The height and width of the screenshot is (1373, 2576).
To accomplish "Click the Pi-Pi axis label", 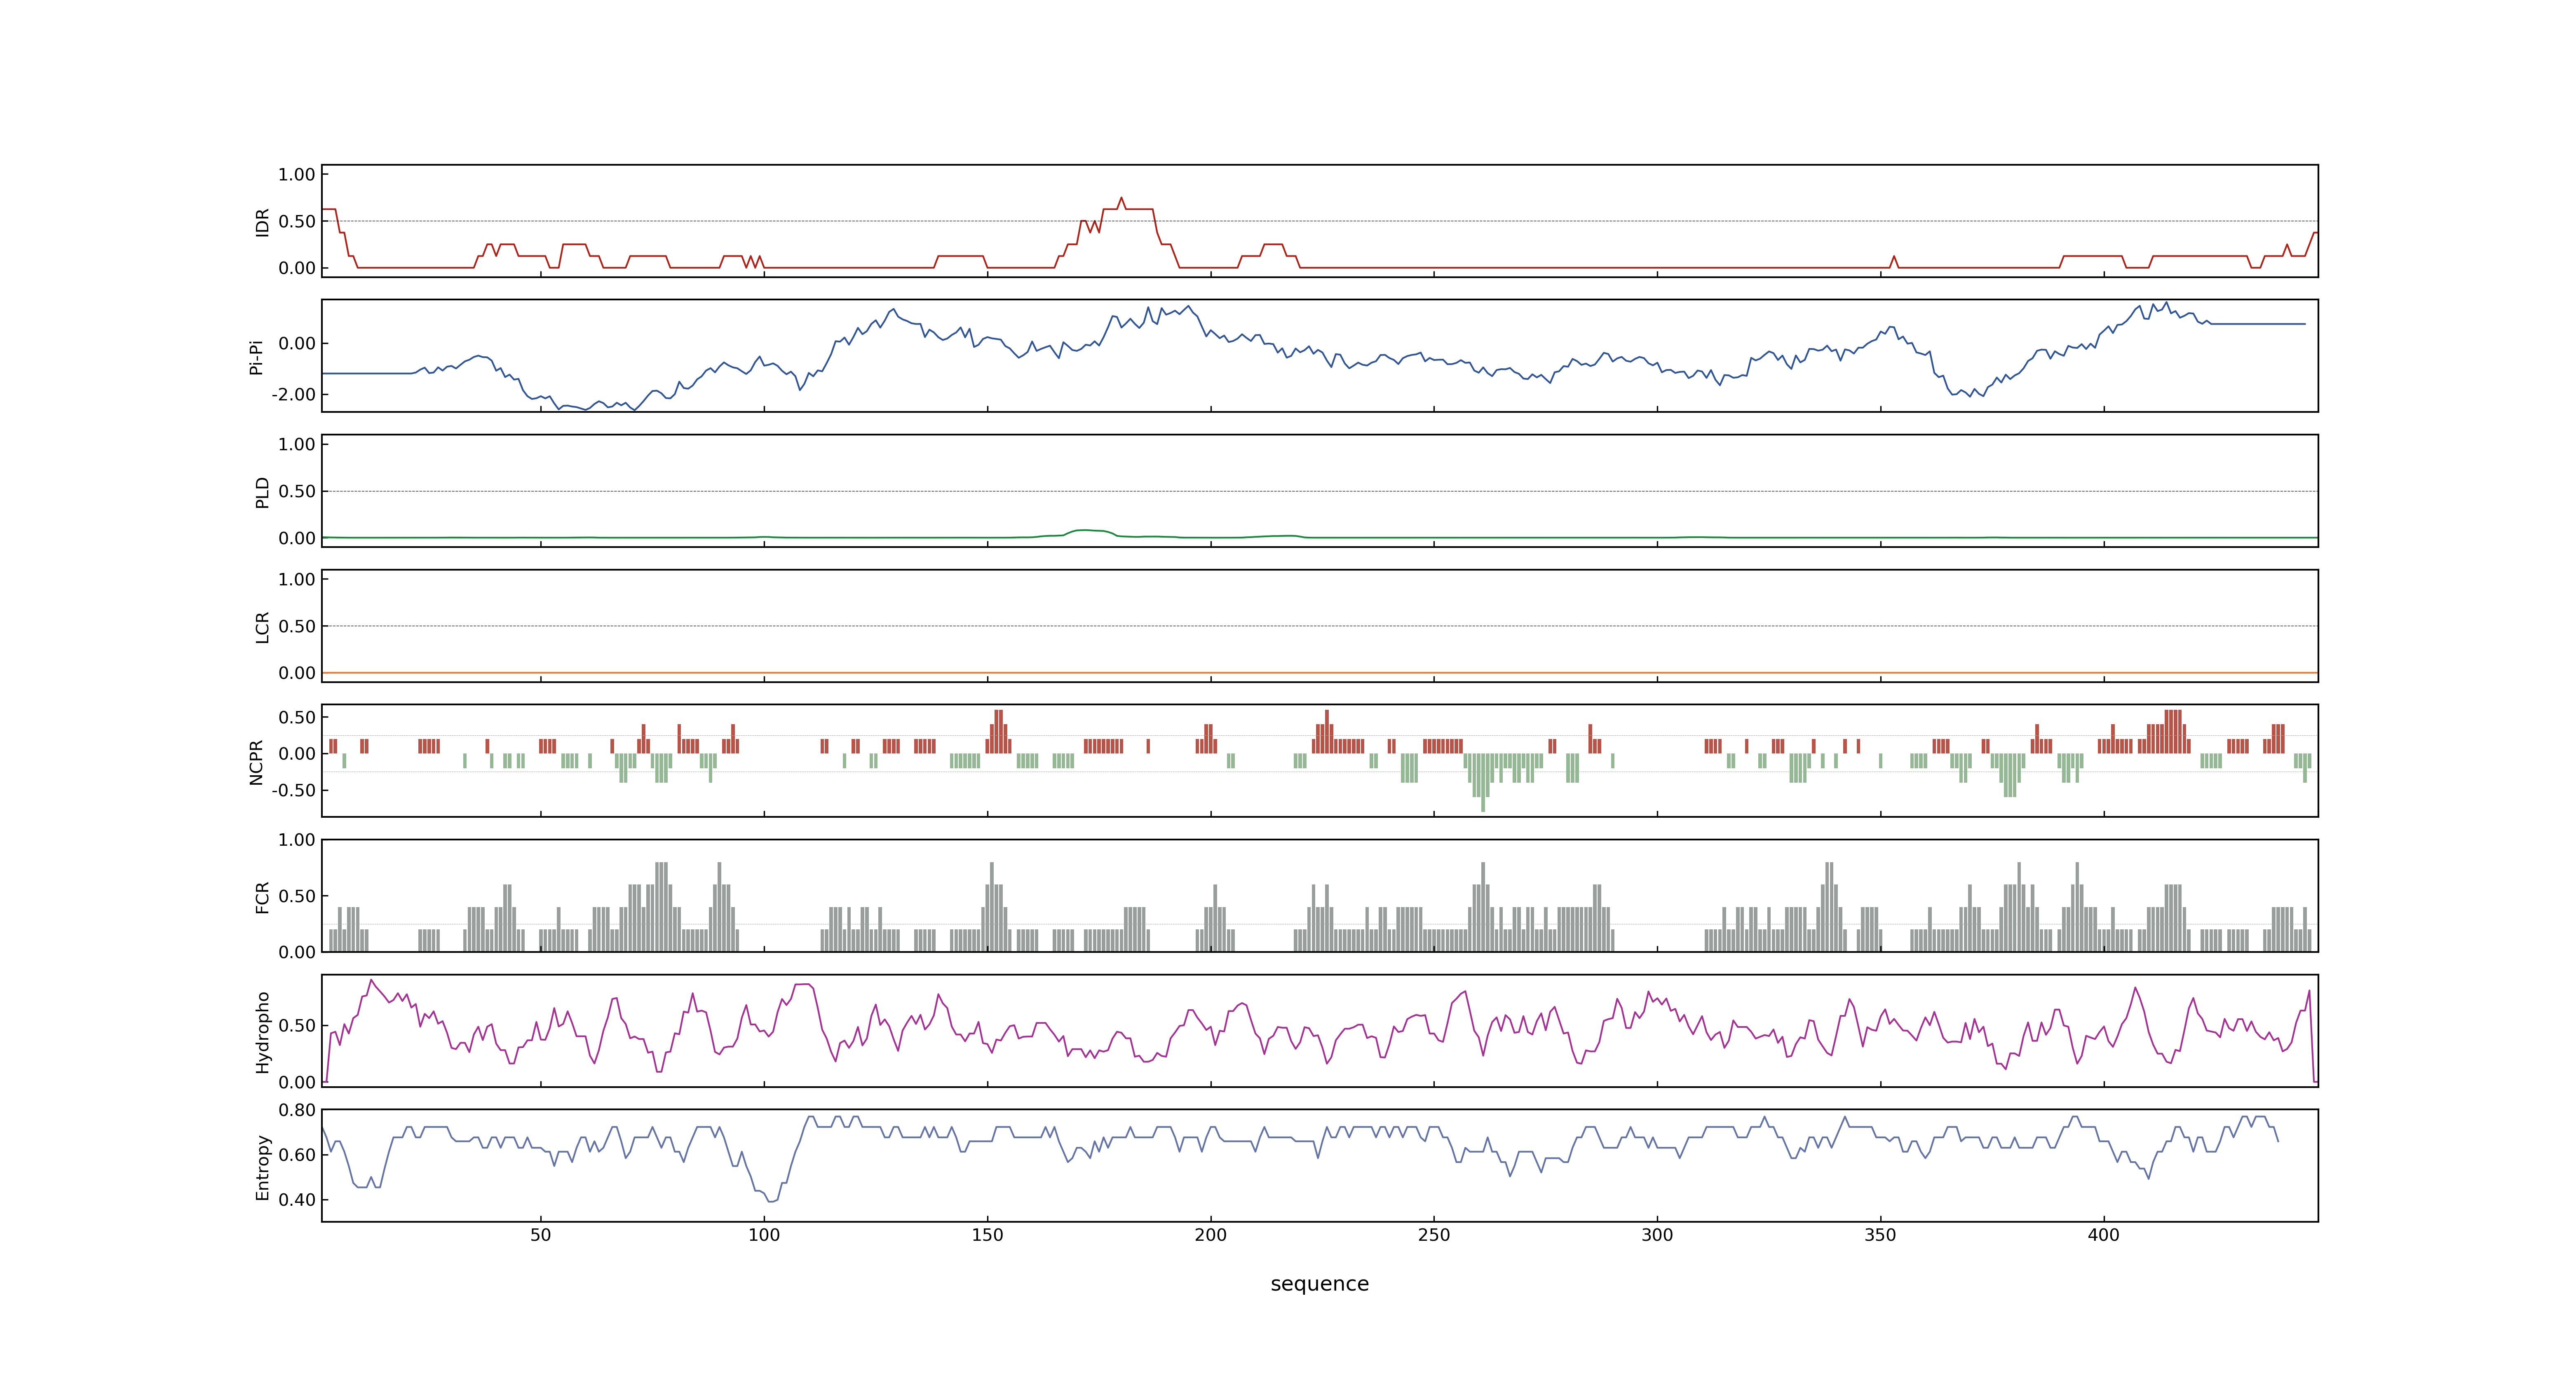I will (256, 357).
